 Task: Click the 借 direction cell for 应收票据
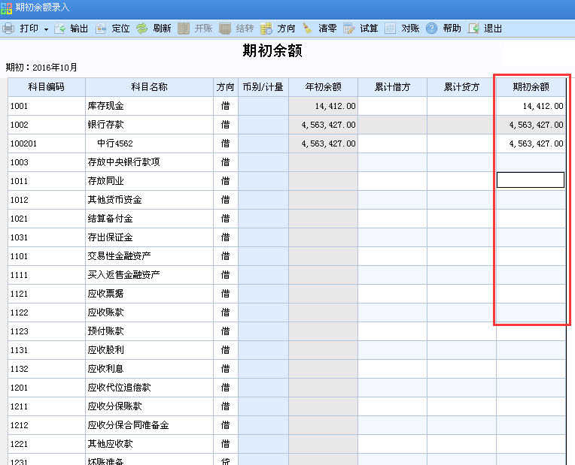pos(226,294)
